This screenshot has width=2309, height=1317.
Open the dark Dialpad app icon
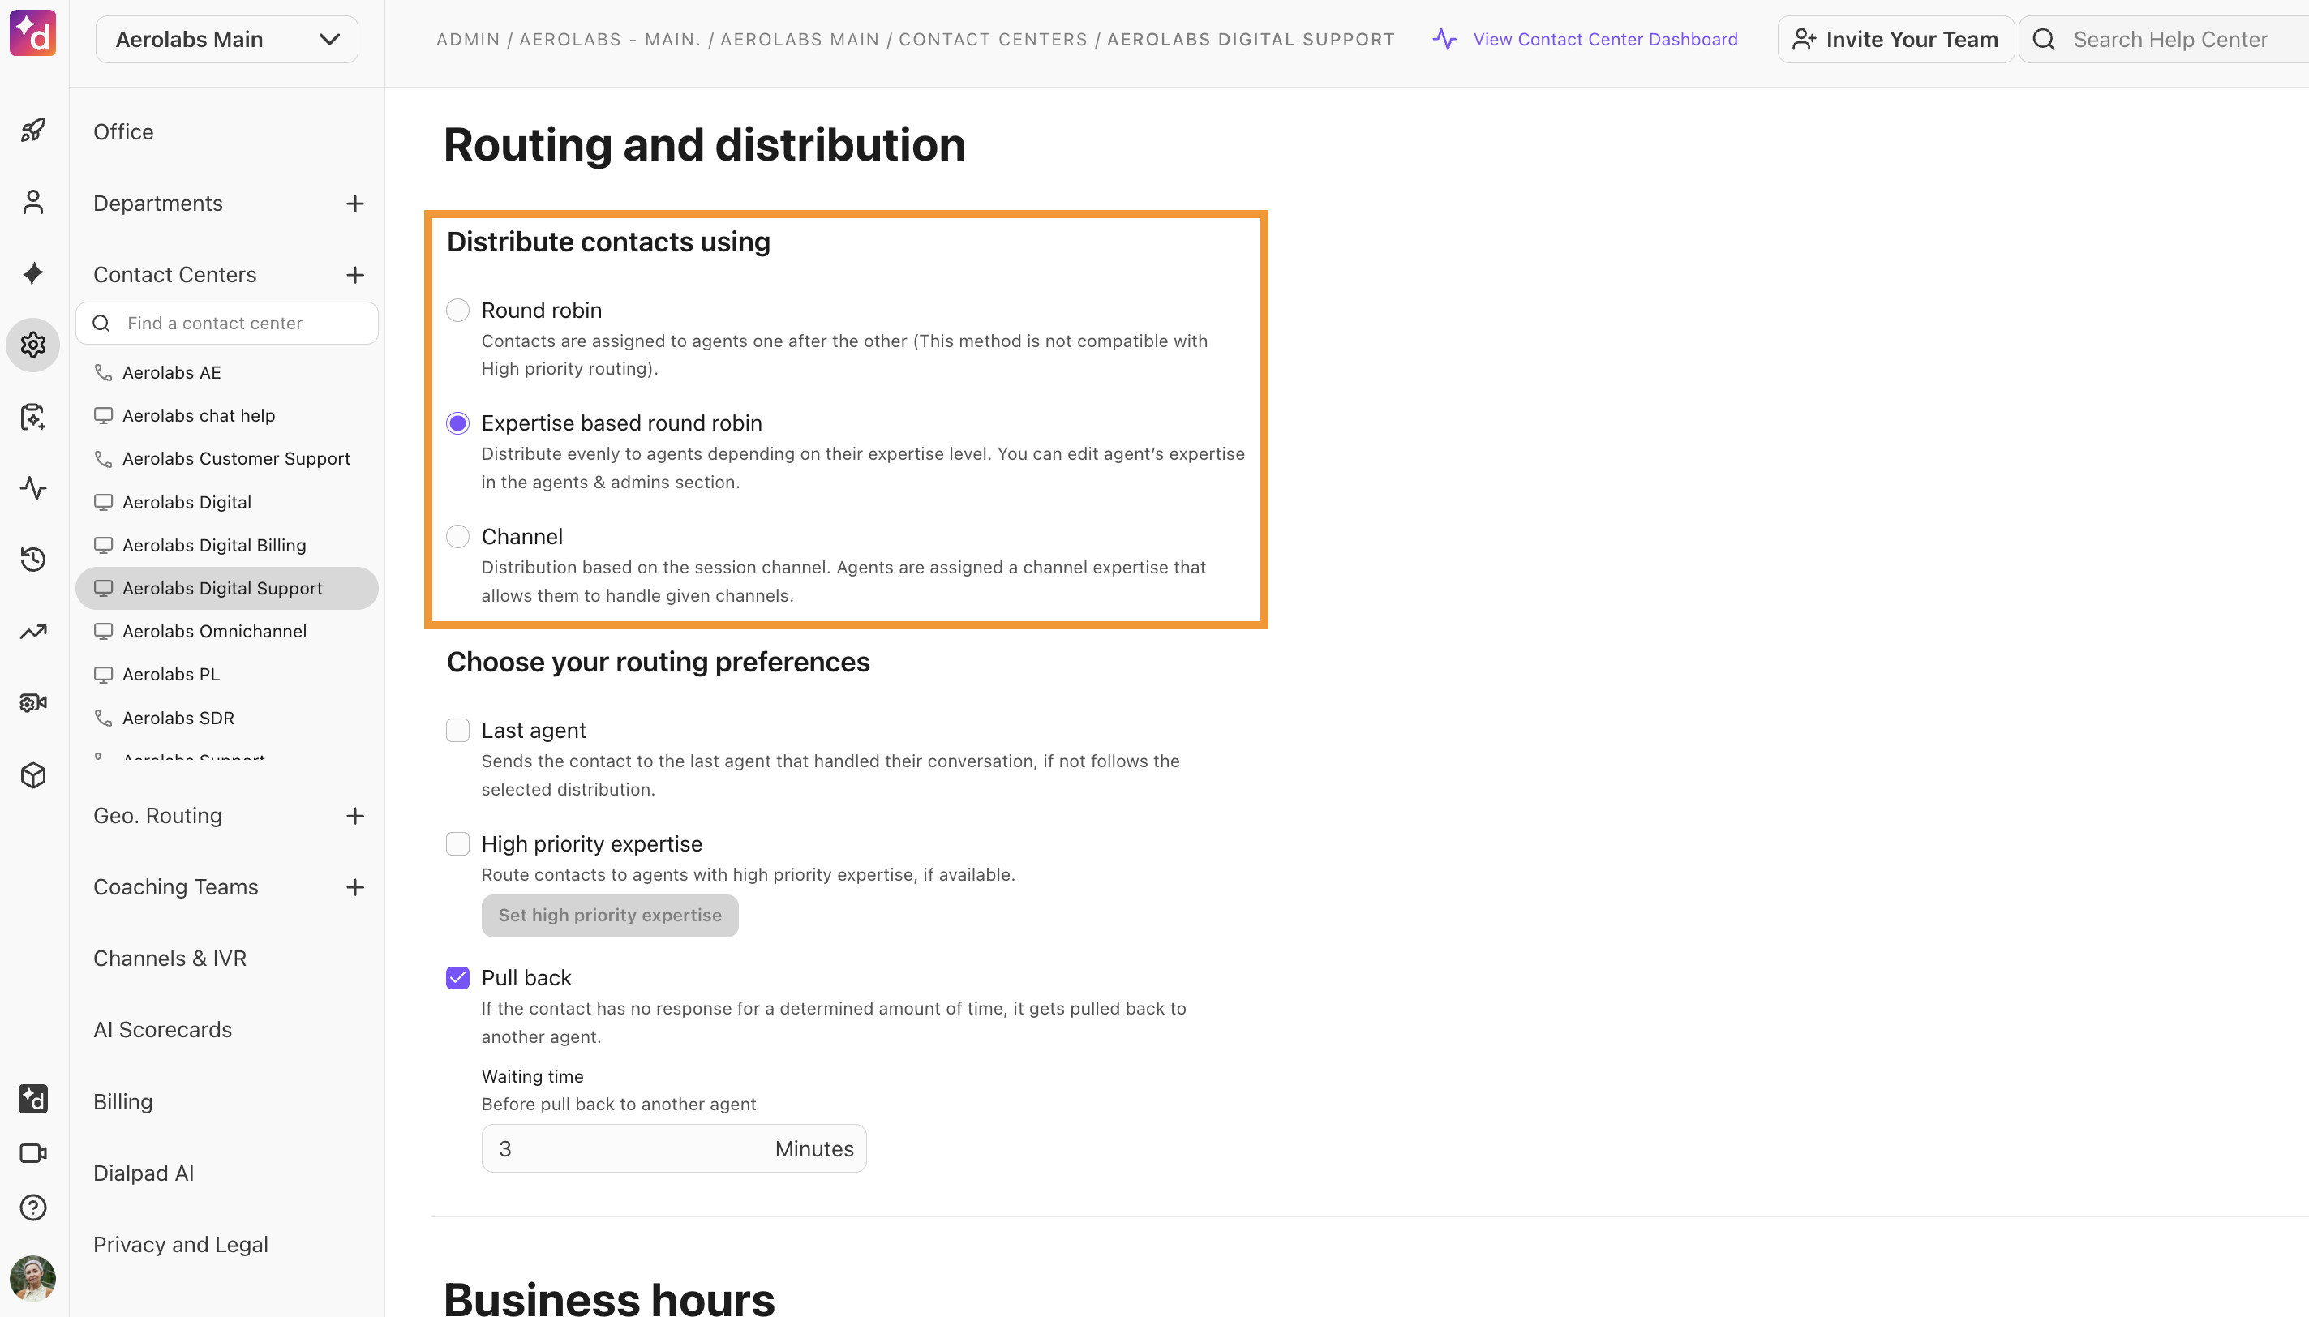click(33, 1099)
